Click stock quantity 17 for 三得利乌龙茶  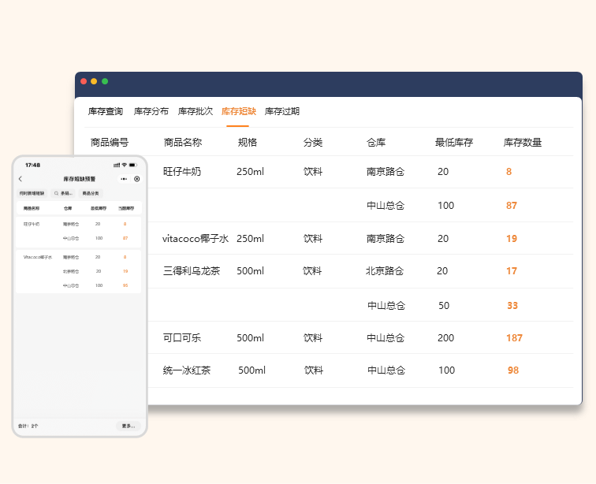(x=511, y=271)
